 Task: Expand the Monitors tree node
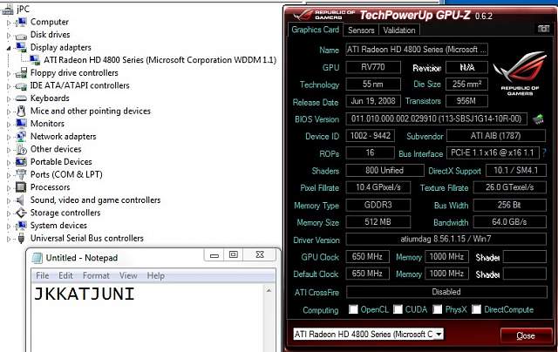coord(9,125)
